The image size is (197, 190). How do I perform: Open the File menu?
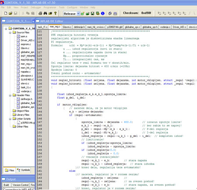click(x=3, y=7)
